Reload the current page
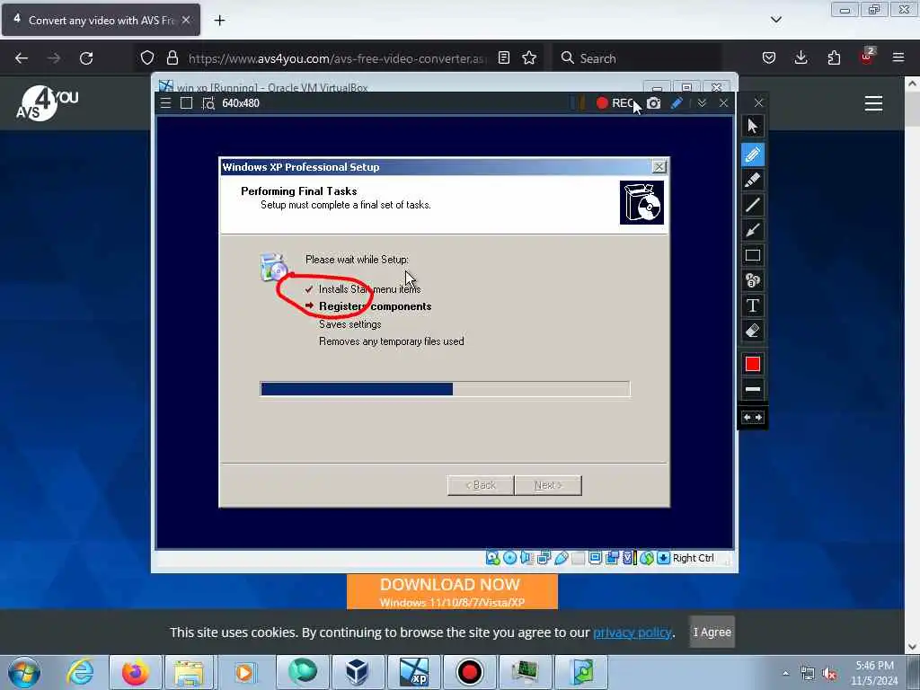Viewport: 920px width, 690px height. pos(86,58)
